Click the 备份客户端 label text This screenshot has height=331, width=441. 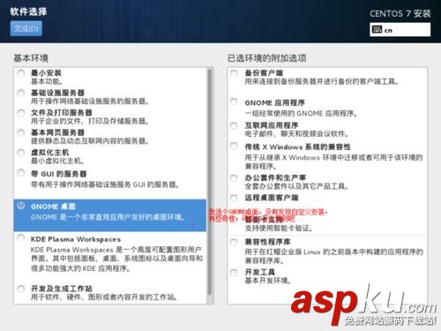click(x=264, y=72)
